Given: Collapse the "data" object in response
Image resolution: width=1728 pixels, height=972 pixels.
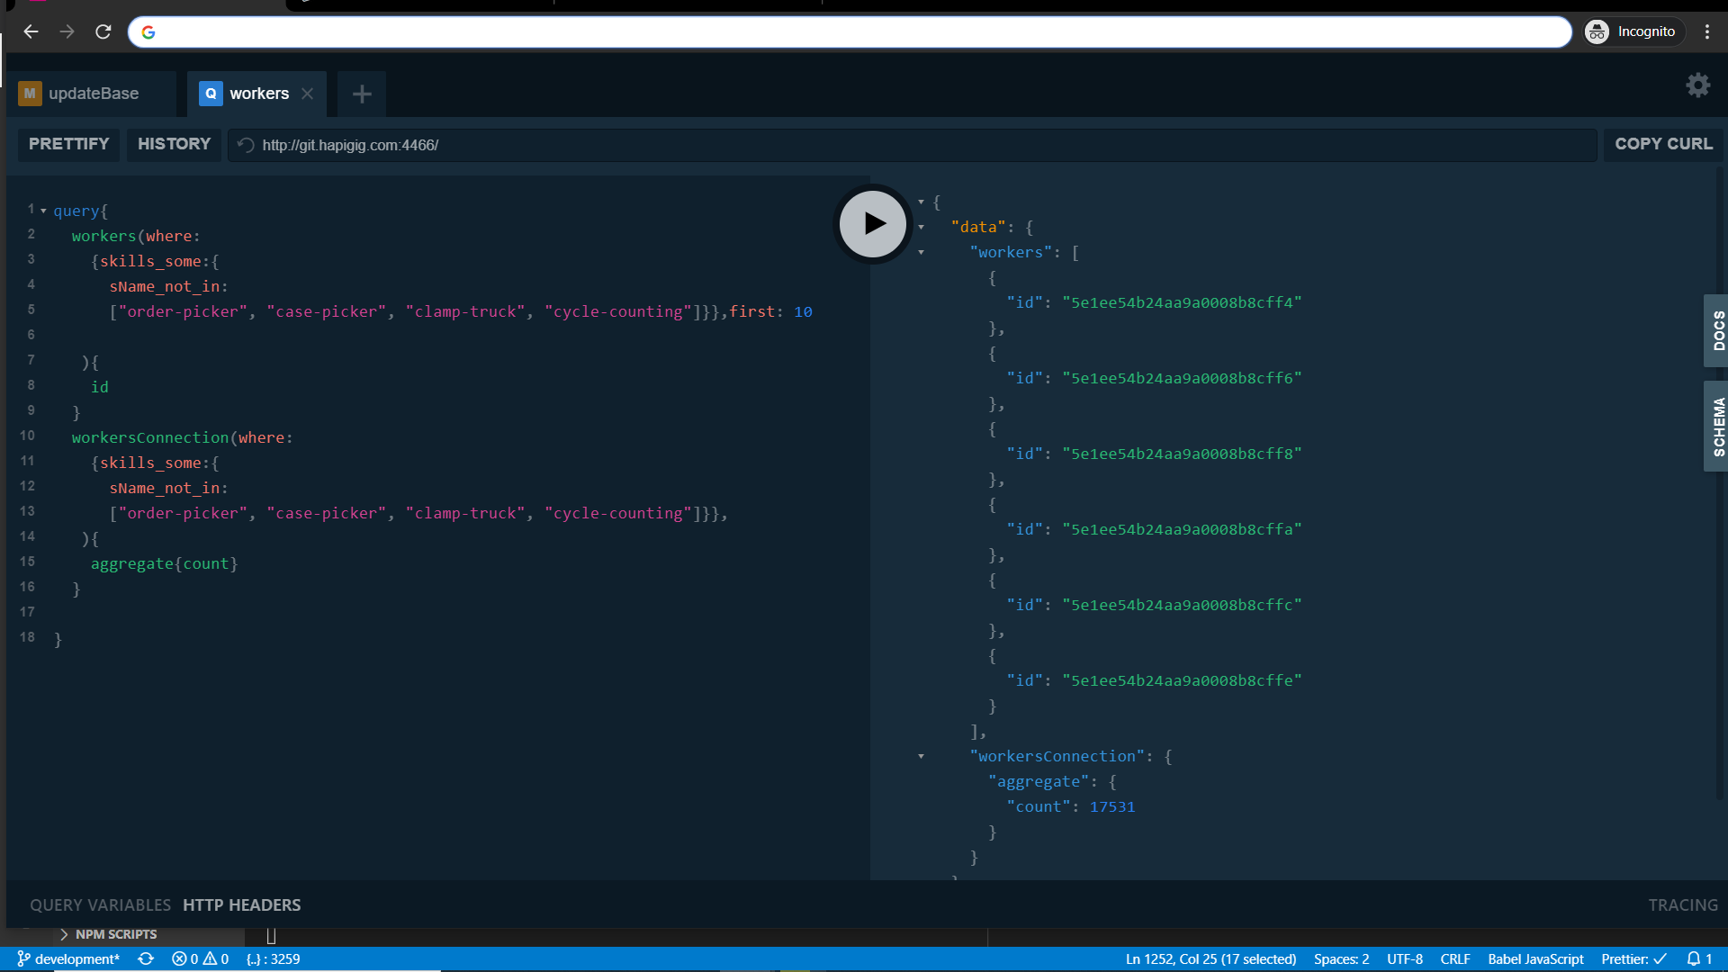Looking at the screenshot, I should [x=921, y=228].
